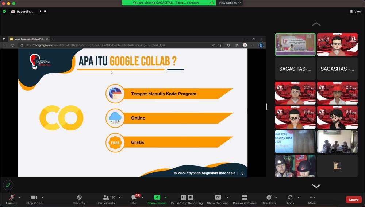Open the Reactions menu
Screen dimensions: 365x207
(x=269, y=198)
